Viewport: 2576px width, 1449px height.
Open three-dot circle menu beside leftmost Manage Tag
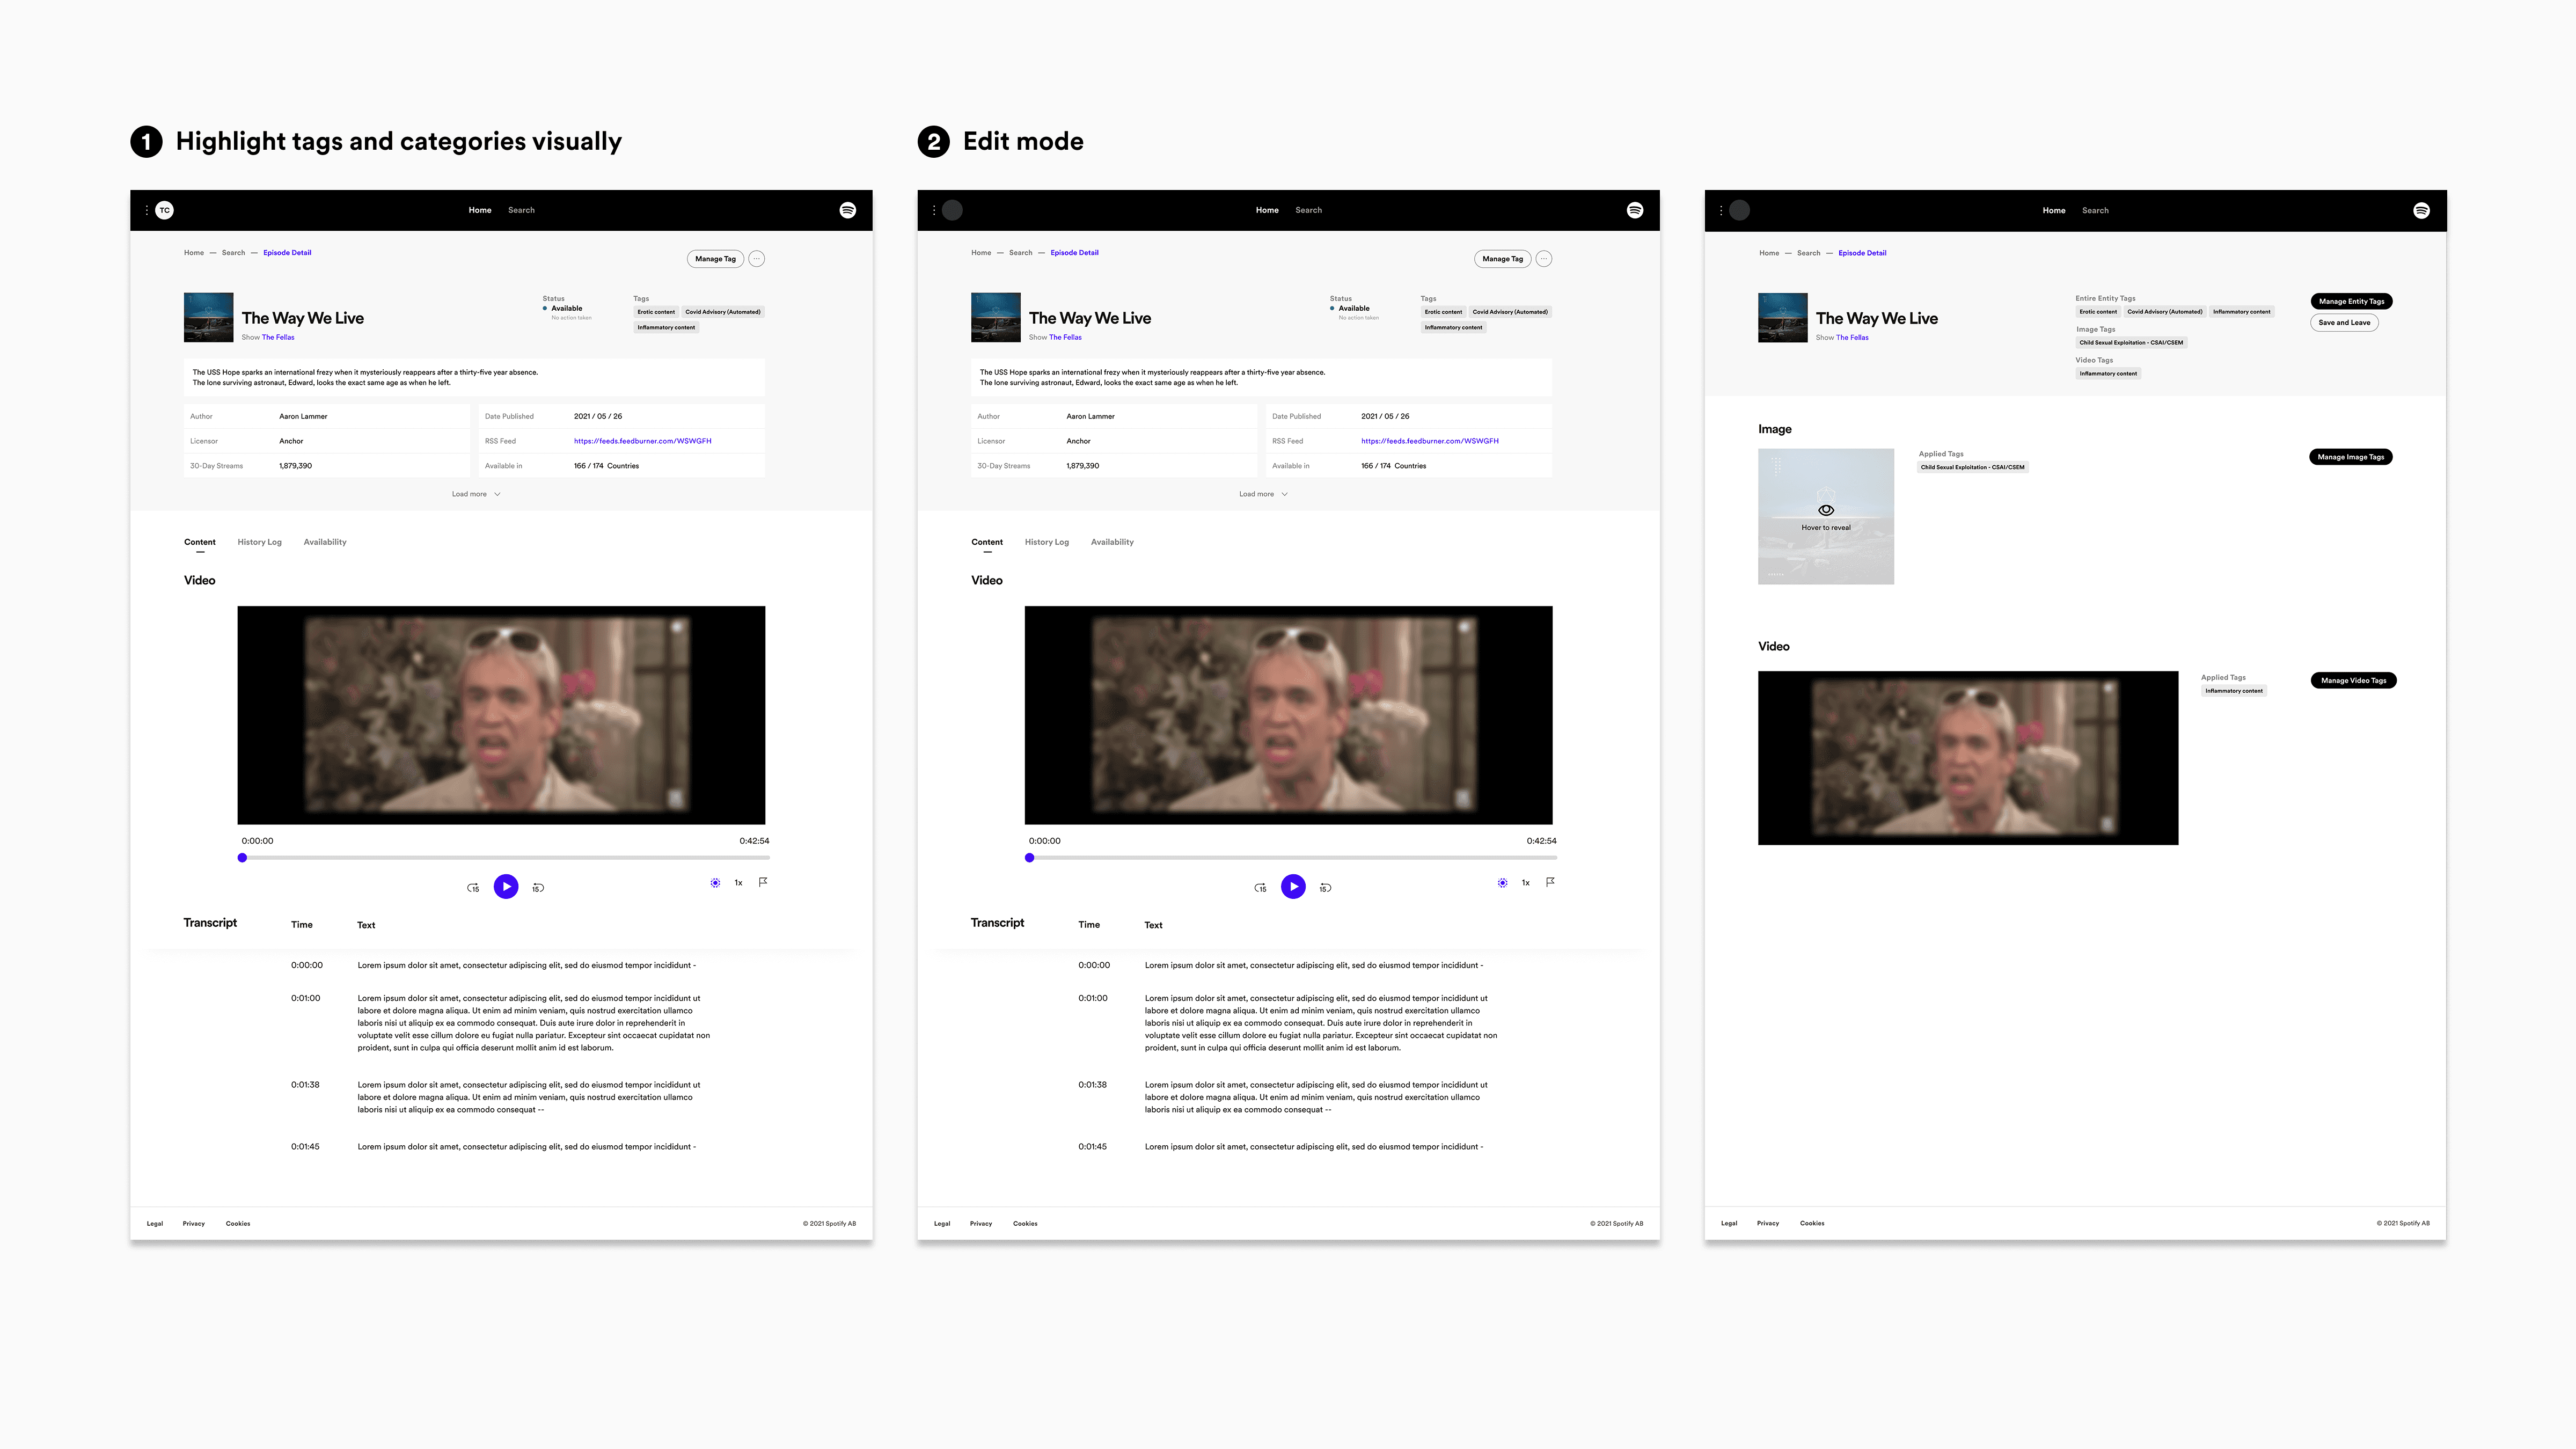(757, 259)
